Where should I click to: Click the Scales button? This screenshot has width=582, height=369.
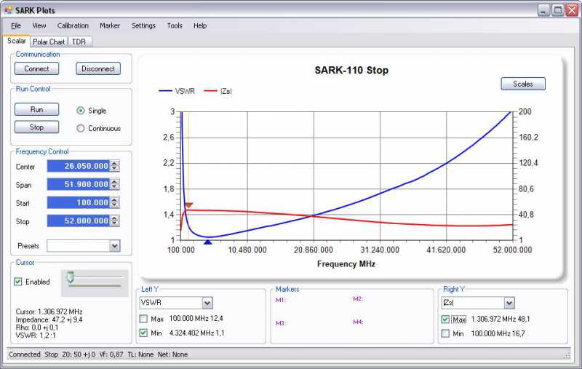(x=523, y=84)
